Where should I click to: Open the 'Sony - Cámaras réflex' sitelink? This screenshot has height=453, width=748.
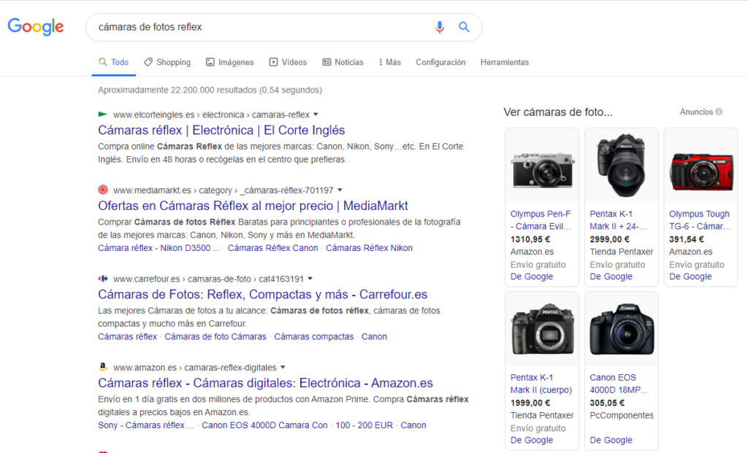[x=145, y=425]
